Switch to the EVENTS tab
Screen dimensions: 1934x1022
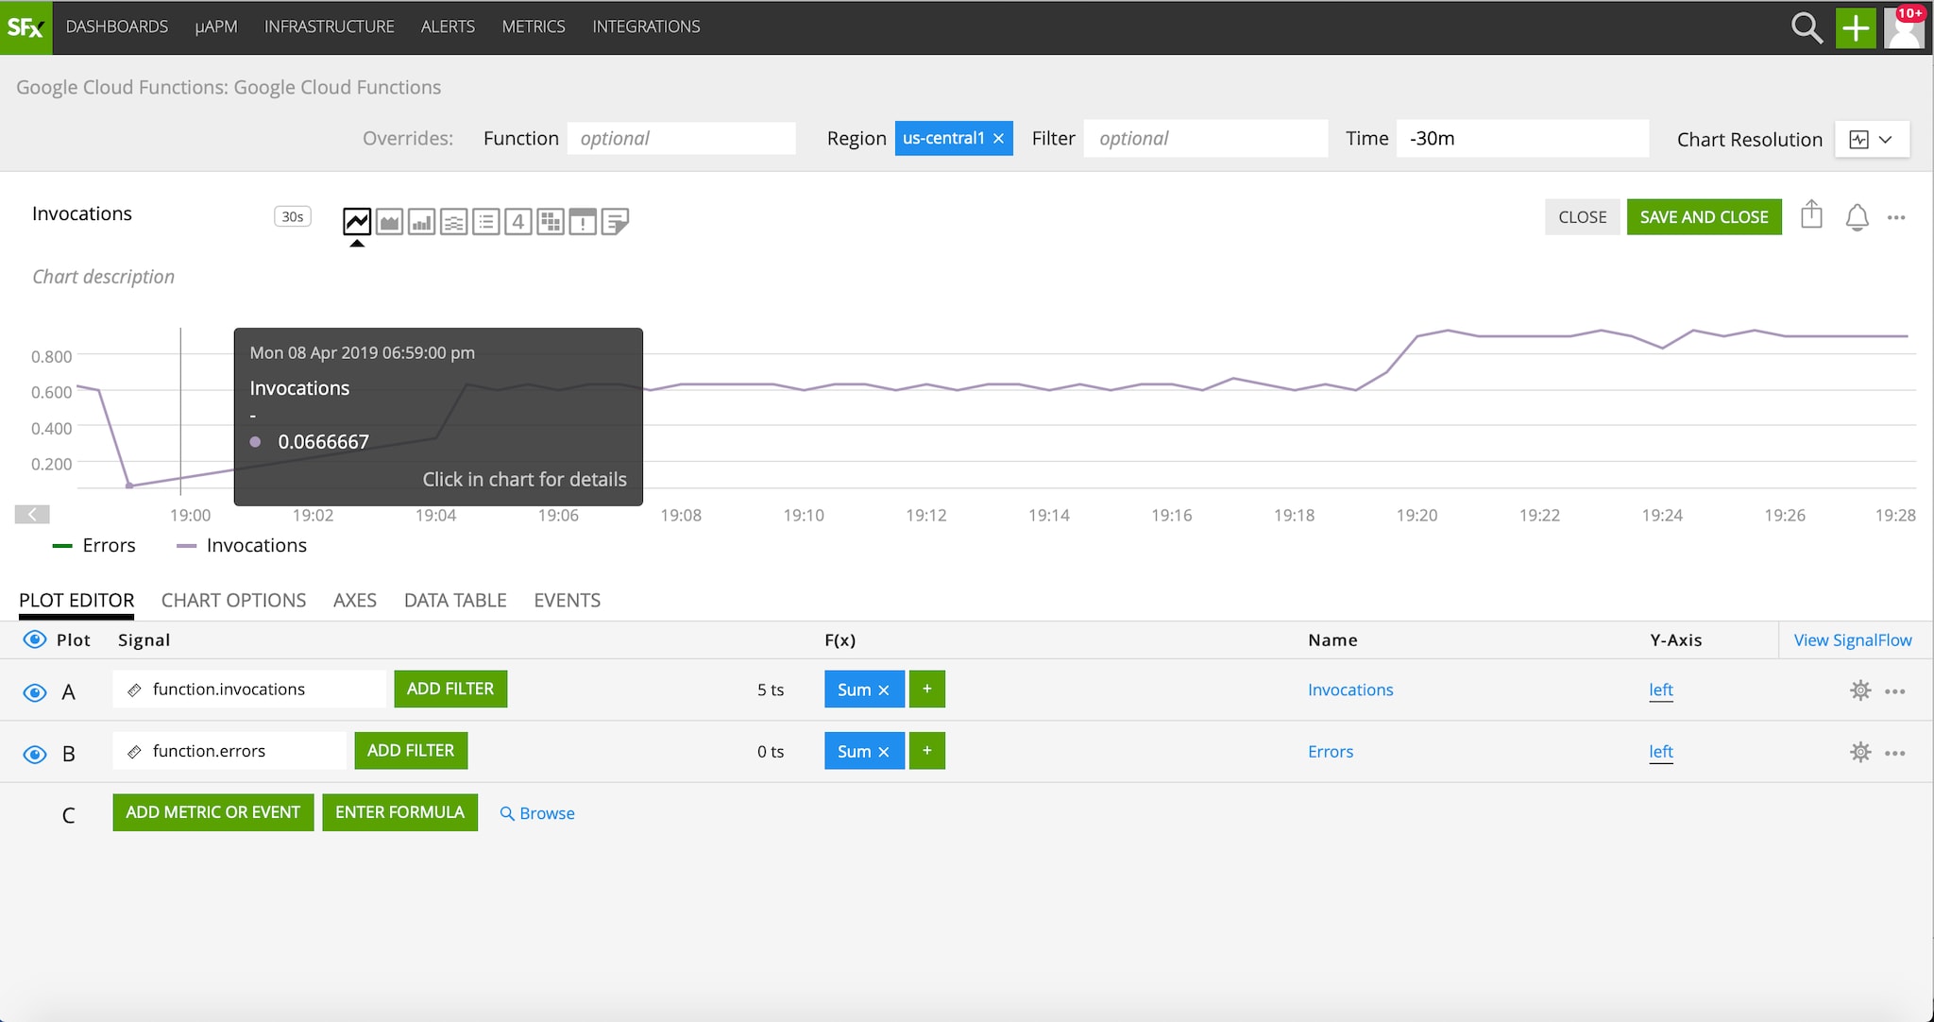pyautogui.click(x=568, y=601)
